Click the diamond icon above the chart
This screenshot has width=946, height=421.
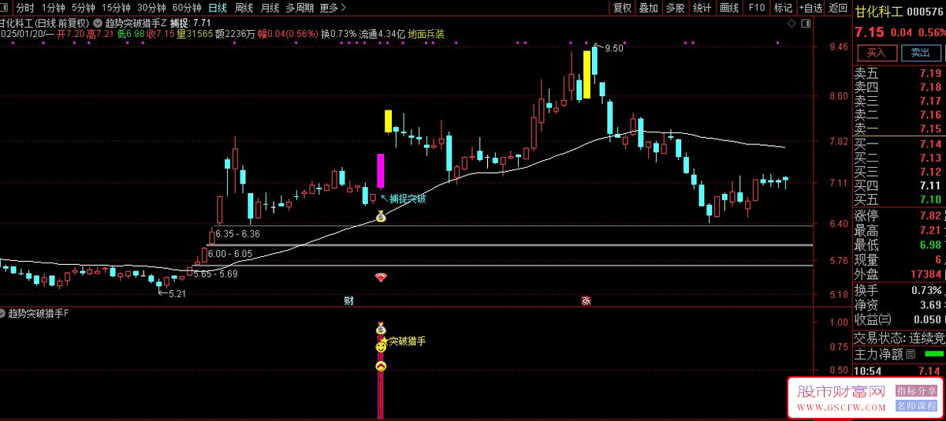791,24
